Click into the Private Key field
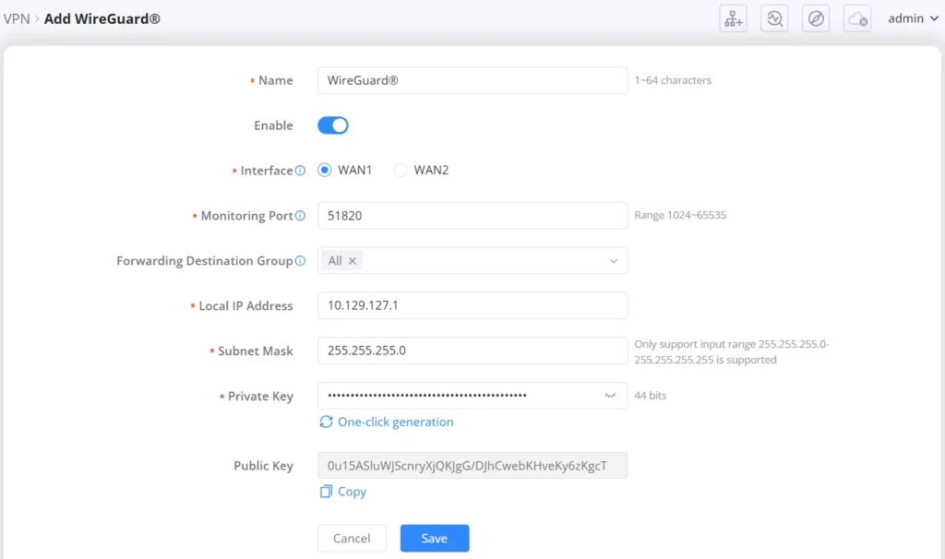 (x=472, y=396)
